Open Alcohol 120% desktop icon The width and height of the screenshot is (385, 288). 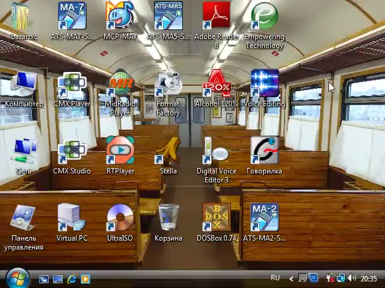tap(217, 84)
